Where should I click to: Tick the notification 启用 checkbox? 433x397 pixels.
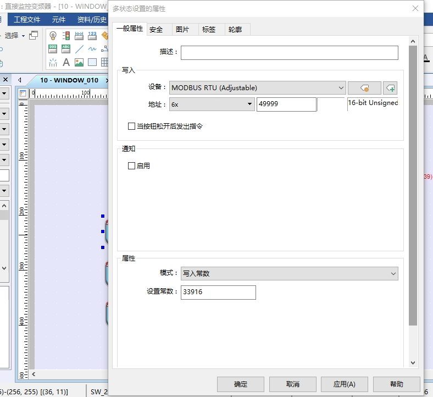click(x=132, y=166)
